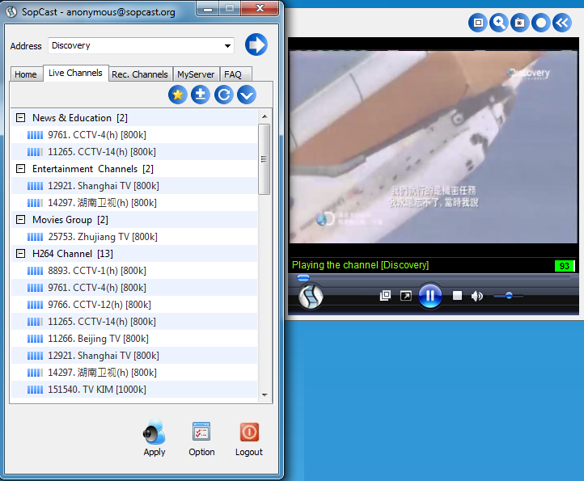Collapse the H264 Channel group
The image size is (584, 481).
(20, 254)
